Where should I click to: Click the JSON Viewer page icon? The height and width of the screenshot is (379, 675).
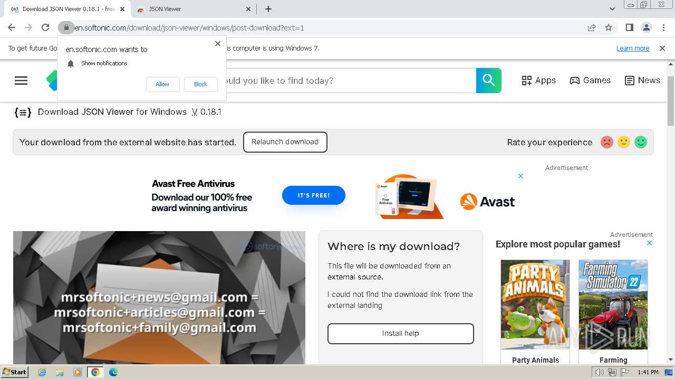point(23,112)
